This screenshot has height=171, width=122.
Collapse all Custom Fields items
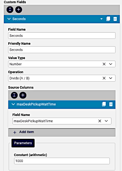[x=10, y=10]
